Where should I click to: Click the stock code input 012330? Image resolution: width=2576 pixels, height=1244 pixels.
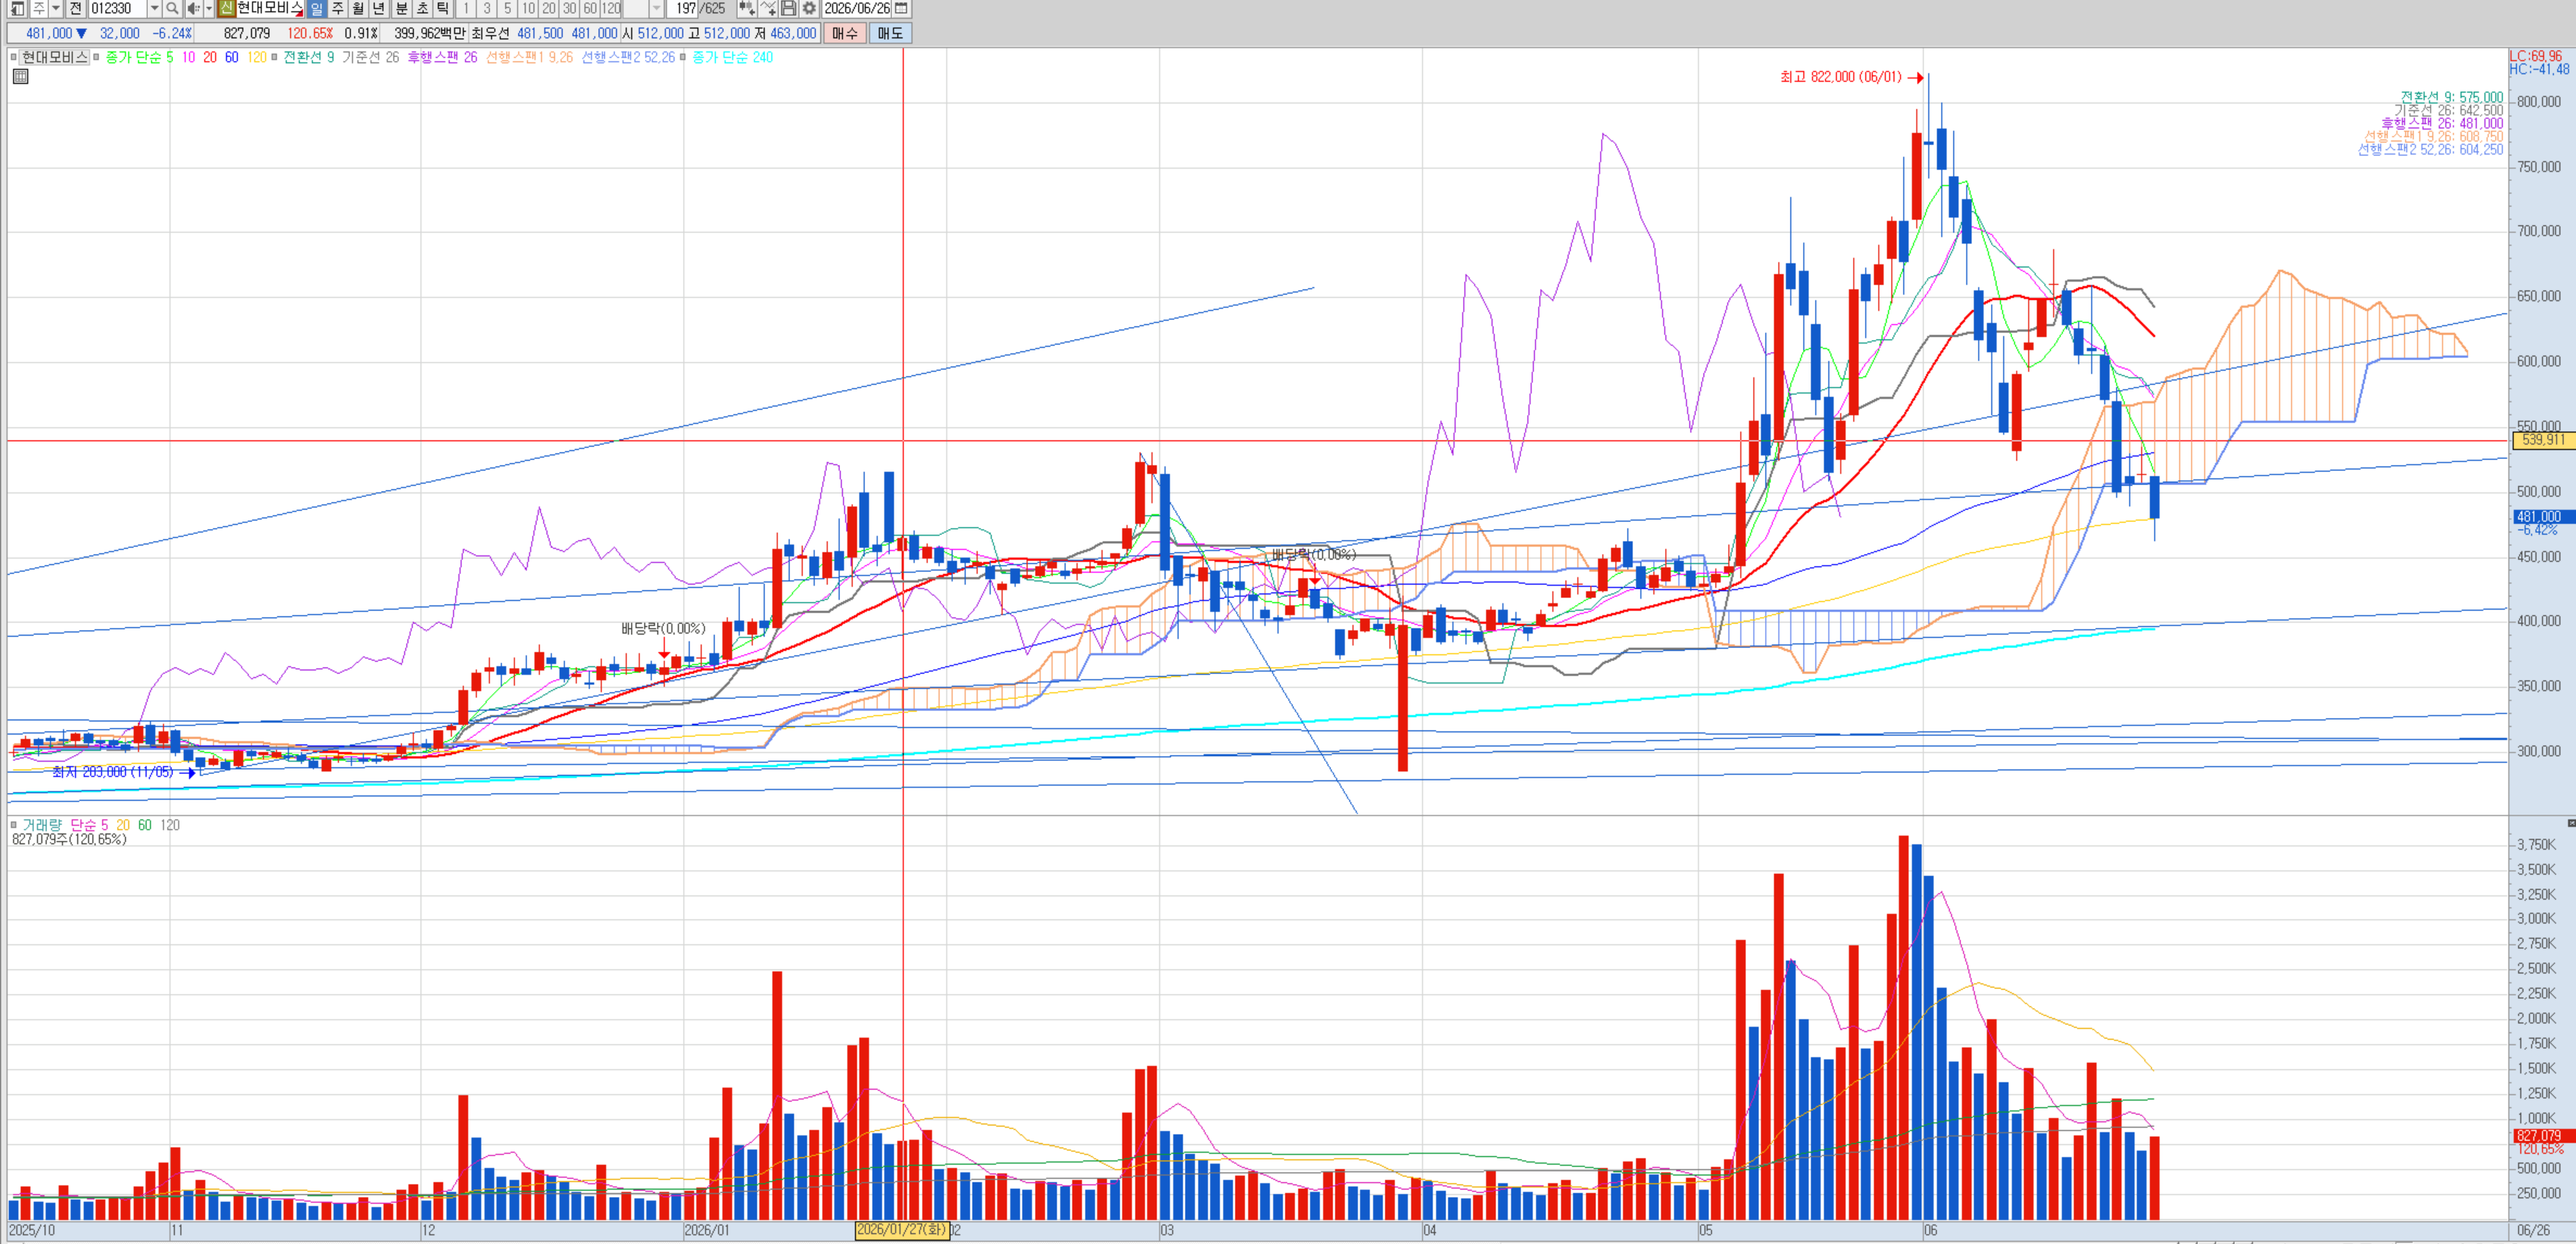pyautogui.click(x=118, y=8)
